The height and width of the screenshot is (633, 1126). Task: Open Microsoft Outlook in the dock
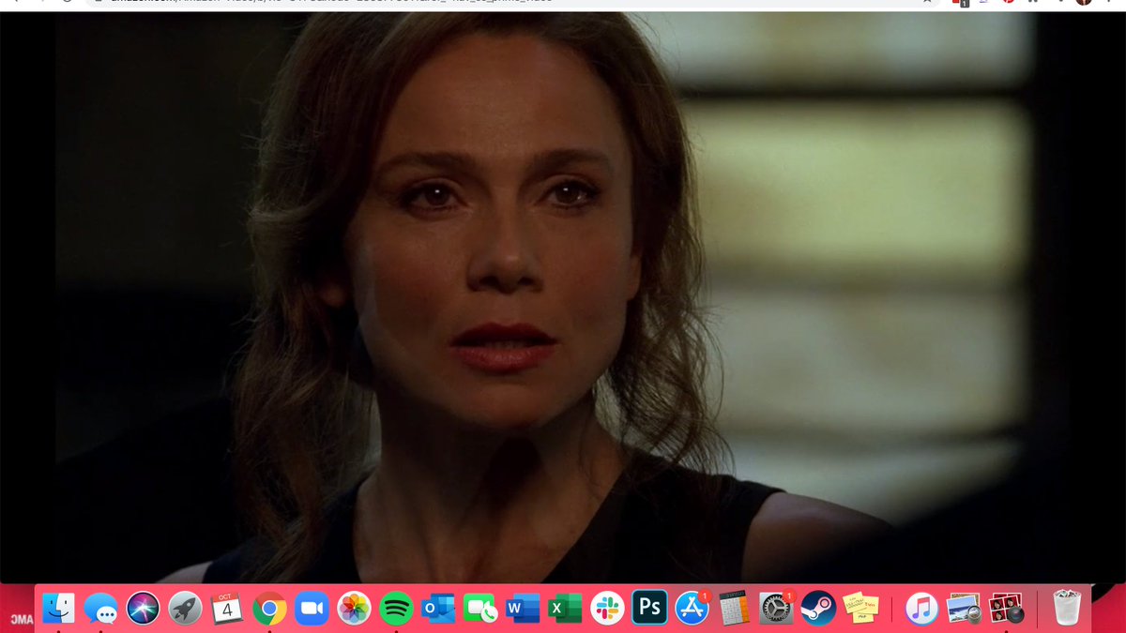tap(438, 609)
